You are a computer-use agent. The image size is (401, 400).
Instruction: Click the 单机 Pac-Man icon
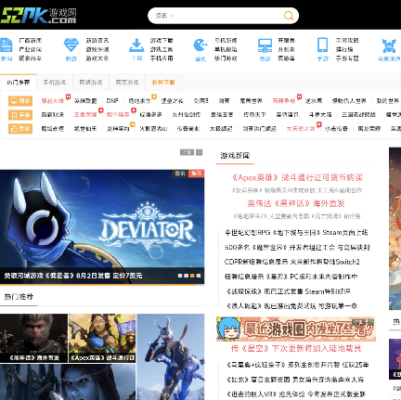pos(200,45)
